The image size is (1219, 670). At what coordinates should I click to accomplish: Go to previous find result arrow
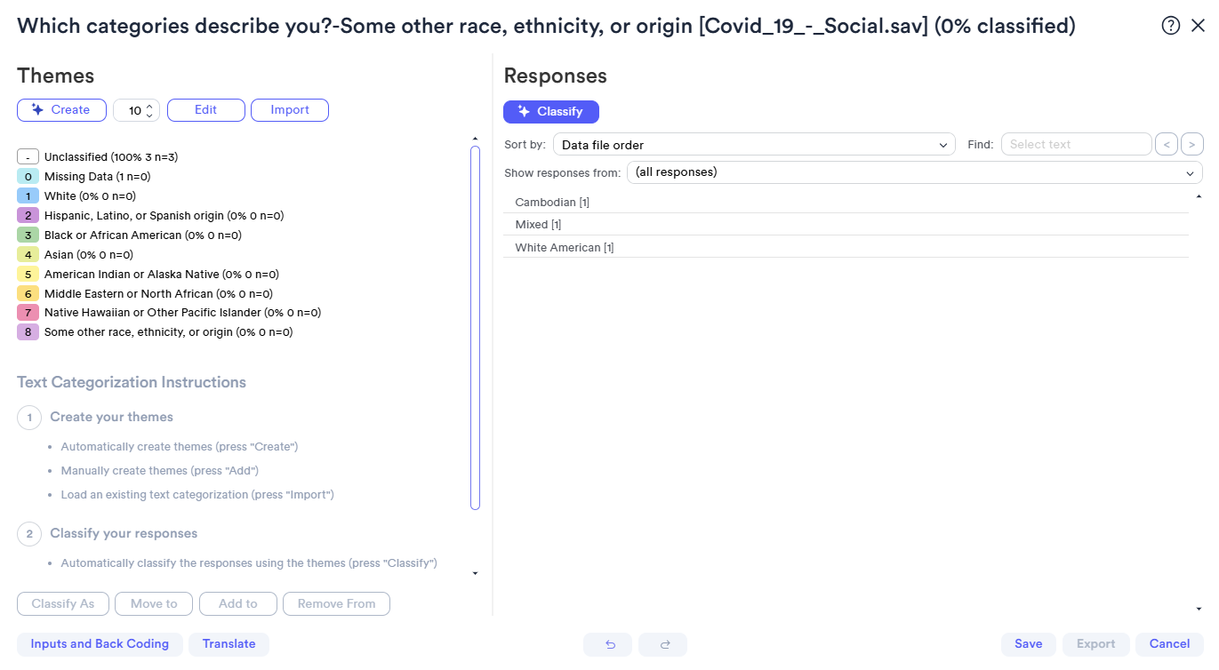[x=1165, y=144]
